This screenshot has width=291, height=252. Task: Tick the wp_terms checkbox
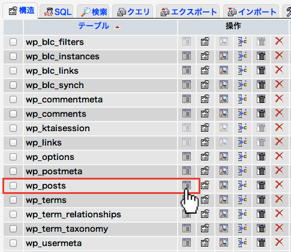13,200
